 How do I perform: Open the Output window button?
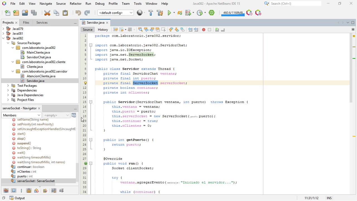[17, 198]
